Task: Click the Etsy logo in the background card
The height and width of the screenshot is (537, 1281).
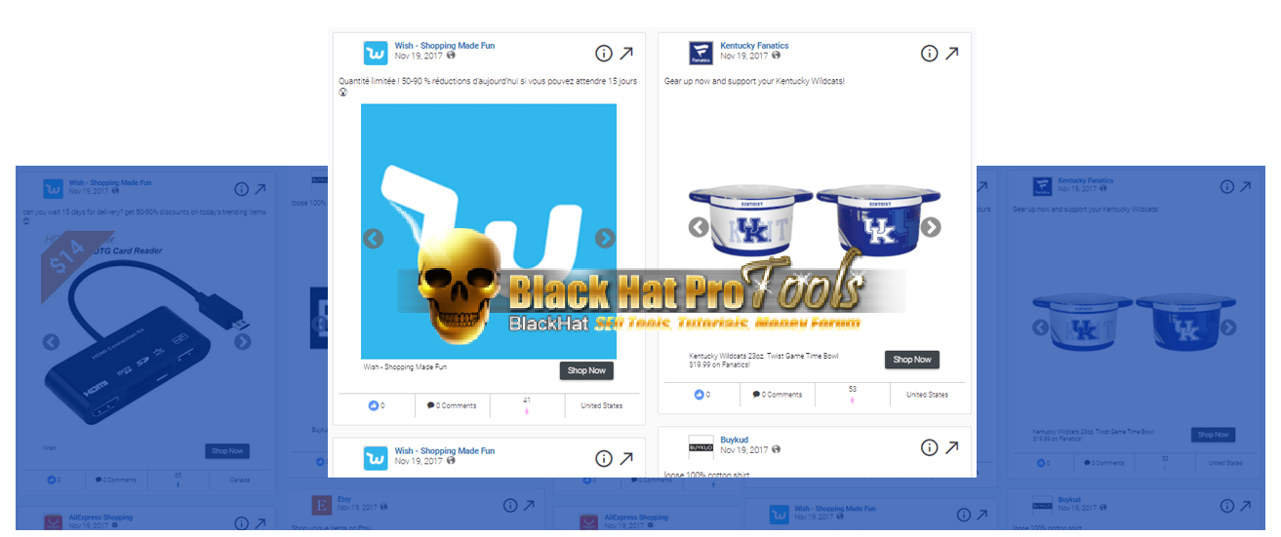Action: coord(321,505)
